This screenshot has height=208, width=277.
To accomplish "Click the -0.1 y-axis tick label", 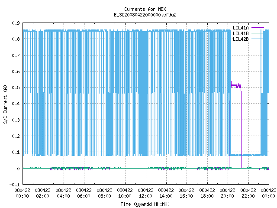I will pos(14,185).
